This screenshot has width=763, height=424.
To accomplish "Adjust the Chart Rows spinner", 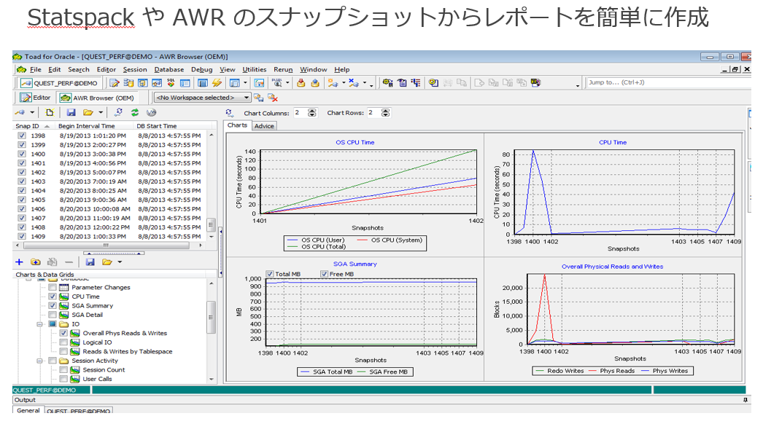I will coord(385,113).
